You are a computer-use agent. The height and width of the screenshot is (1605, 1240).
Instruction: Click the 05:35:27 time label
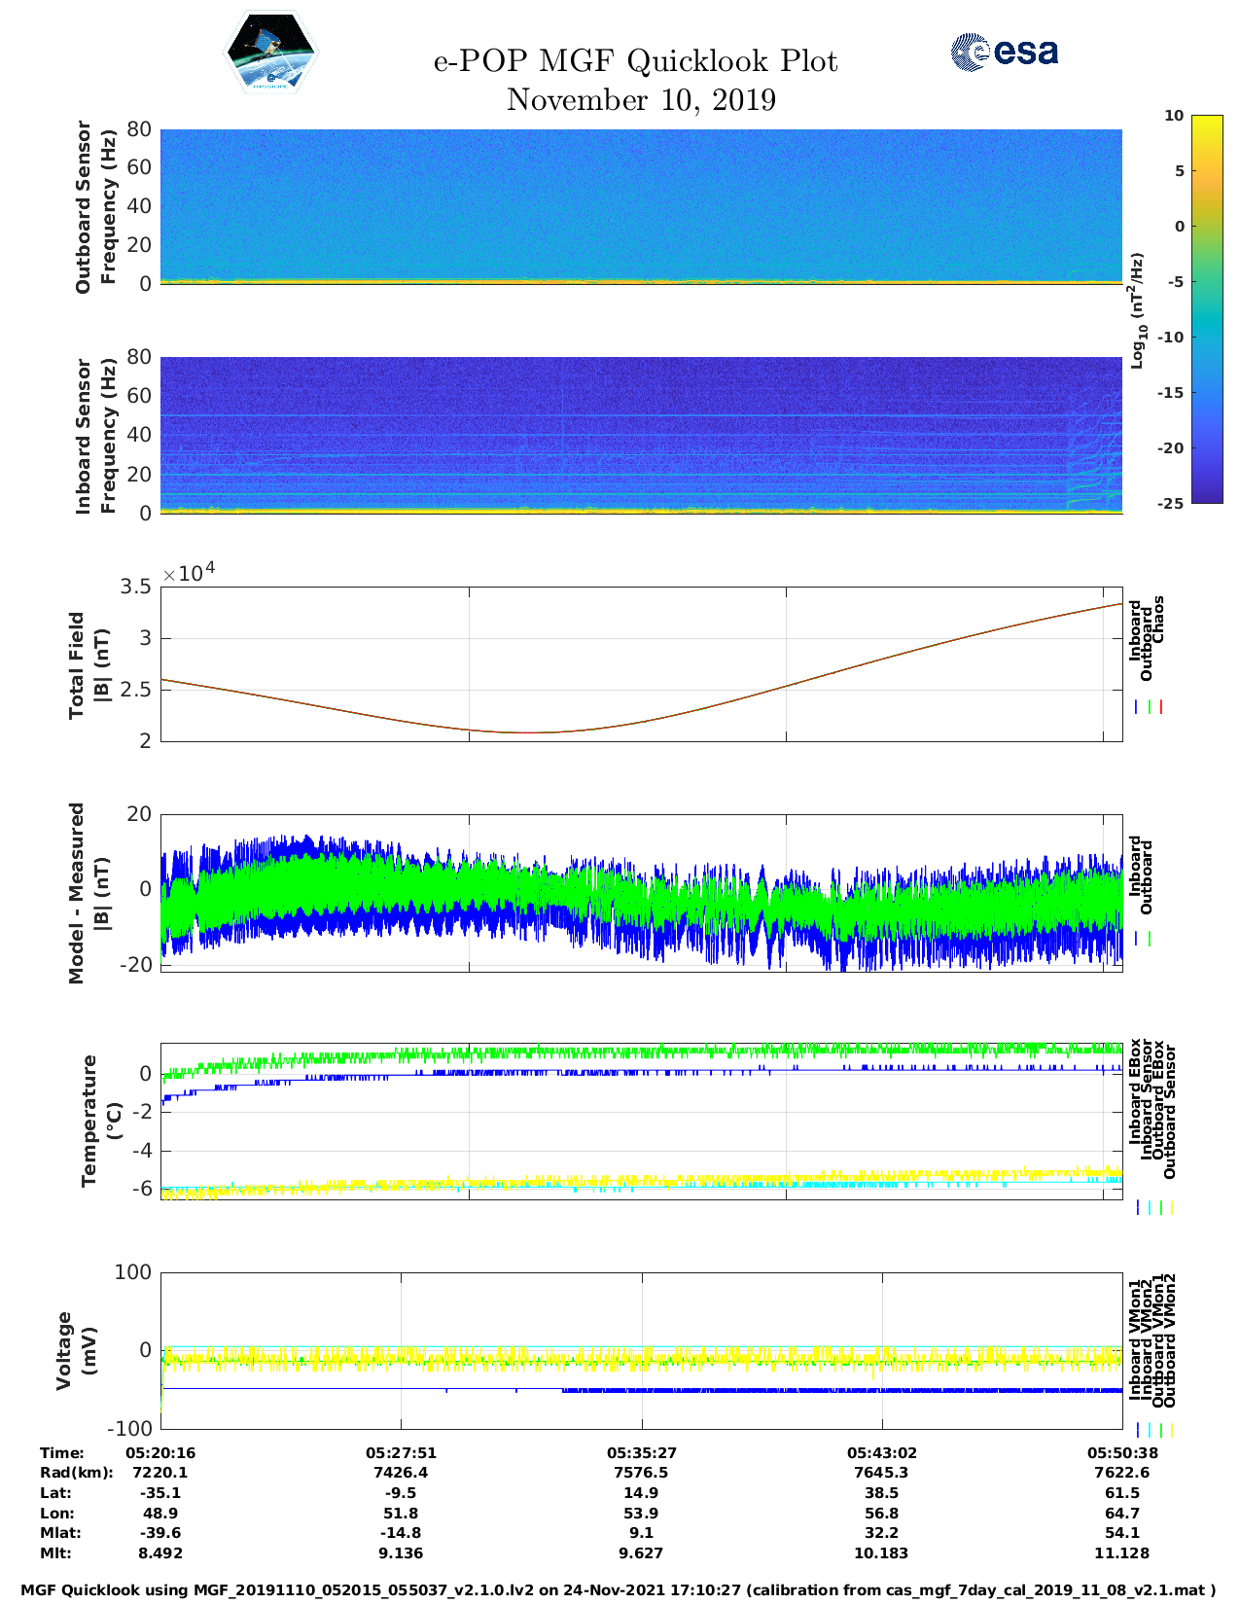point(641,1452)
